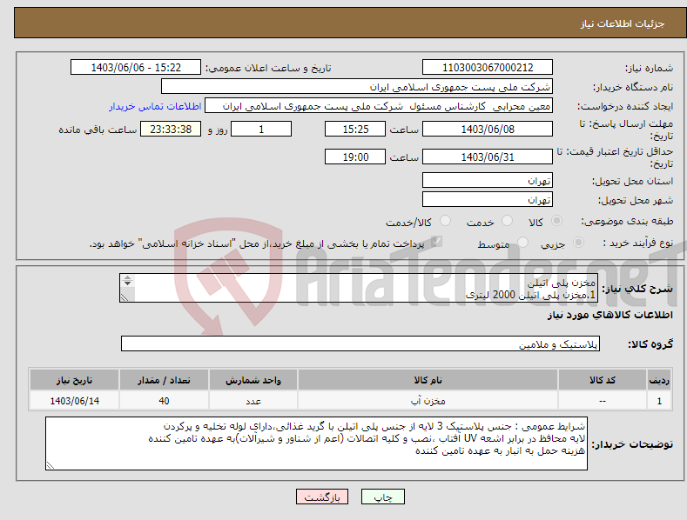Click the چاپ (print) button
The image size is (687, 520).
[382, 497]
